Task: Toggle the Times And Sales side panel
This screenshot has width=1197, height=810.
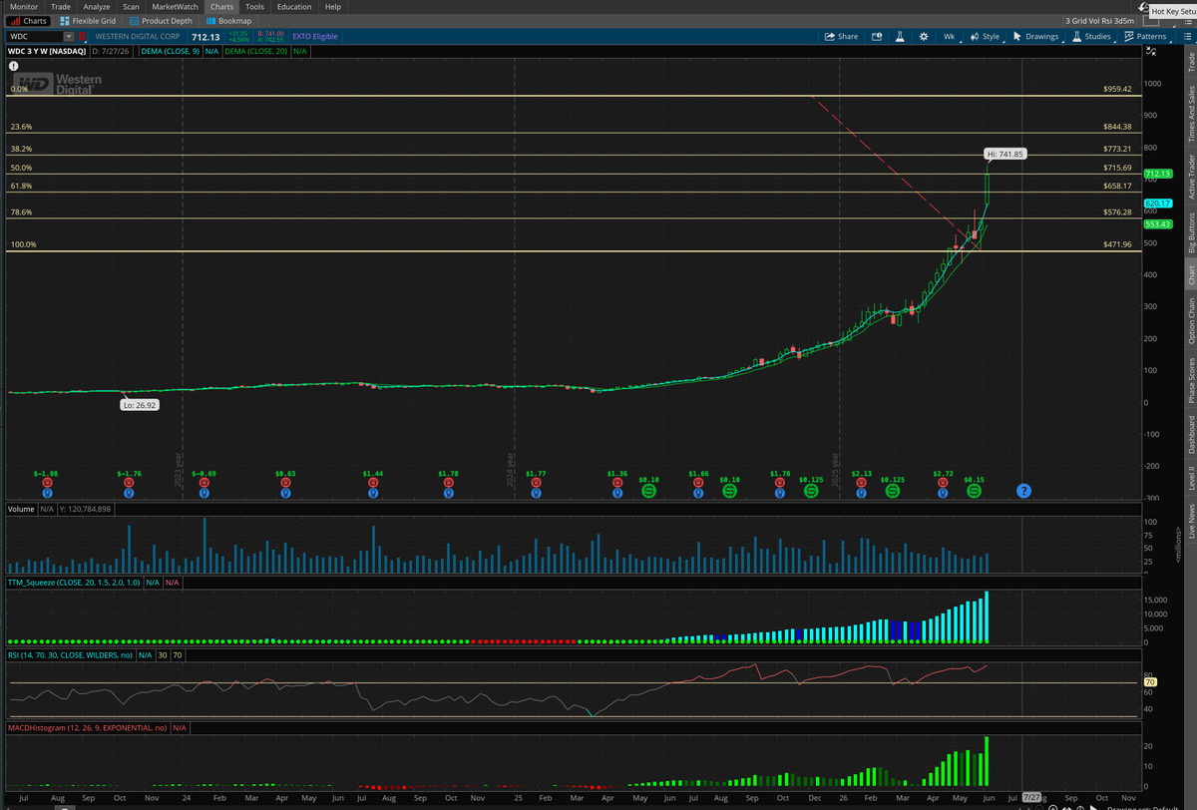Action: pos(1190,112)
